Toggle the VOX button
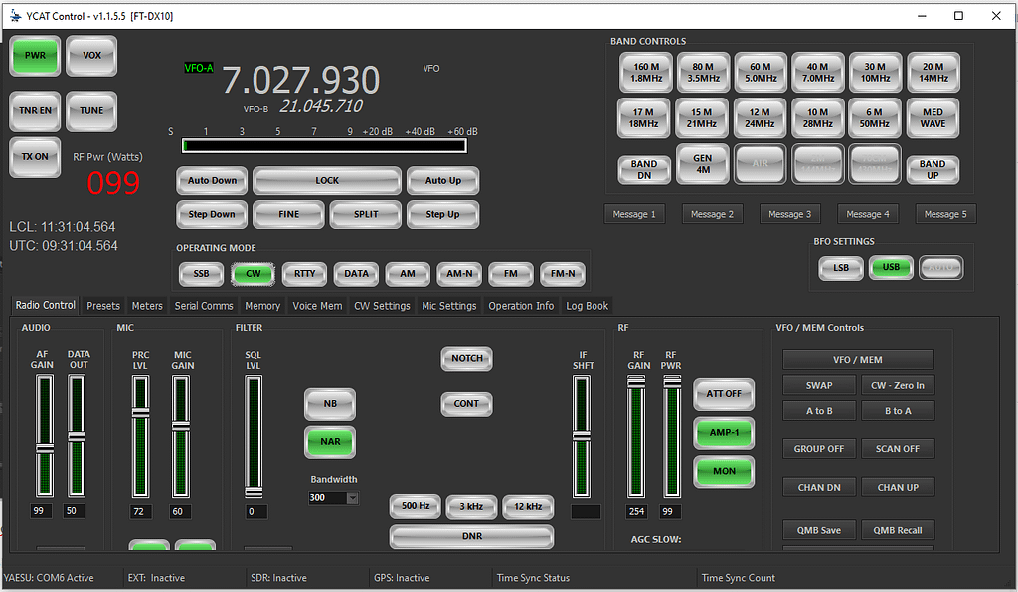Screen dimensions: 1018x592 click(x=91, y=56)
